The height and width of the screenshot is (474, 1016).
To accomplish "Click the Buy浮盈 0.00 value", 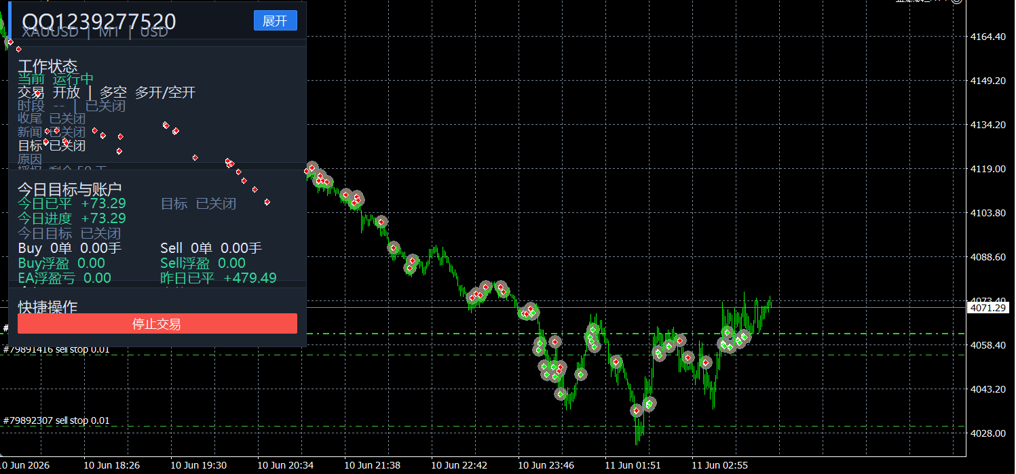I will pyautogui.click(x=62, y=263).
